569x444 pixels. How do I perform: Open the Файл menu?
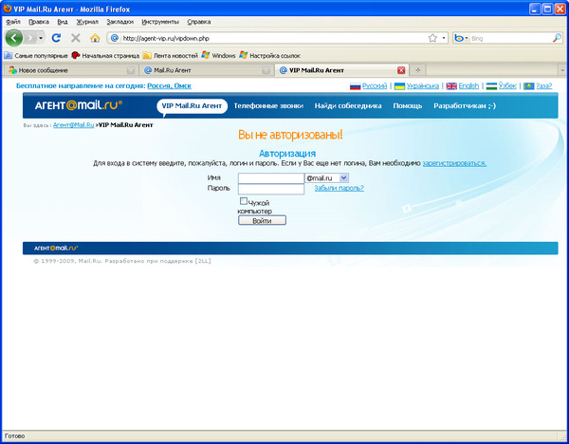click(x=13, y=22)
